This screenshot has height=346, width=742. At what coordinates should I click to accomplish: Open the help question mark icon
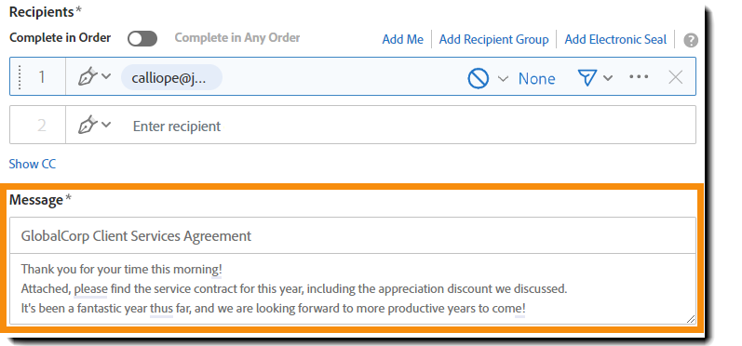click(691, 40)
